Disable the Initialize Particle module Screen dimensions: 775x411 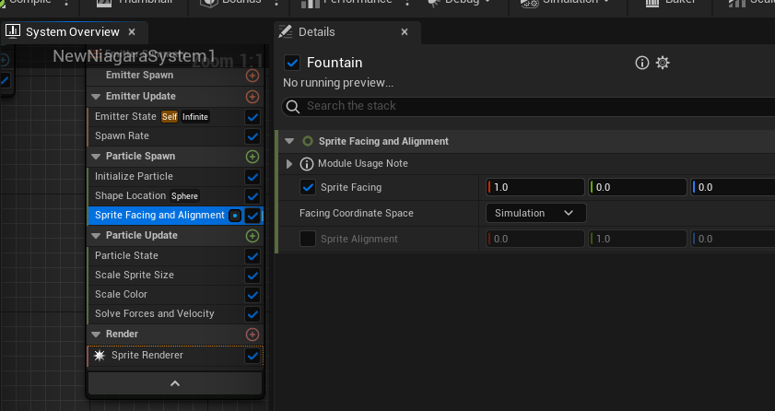coord(252,177)
